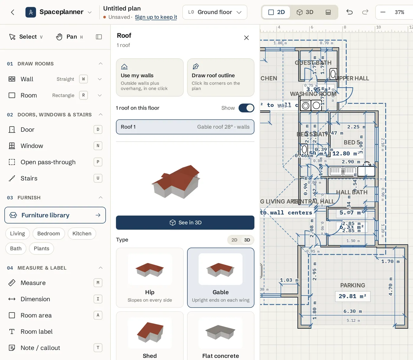Click the See in 3D button
This screenshot has width=413, height=360.
click(185, 223)
